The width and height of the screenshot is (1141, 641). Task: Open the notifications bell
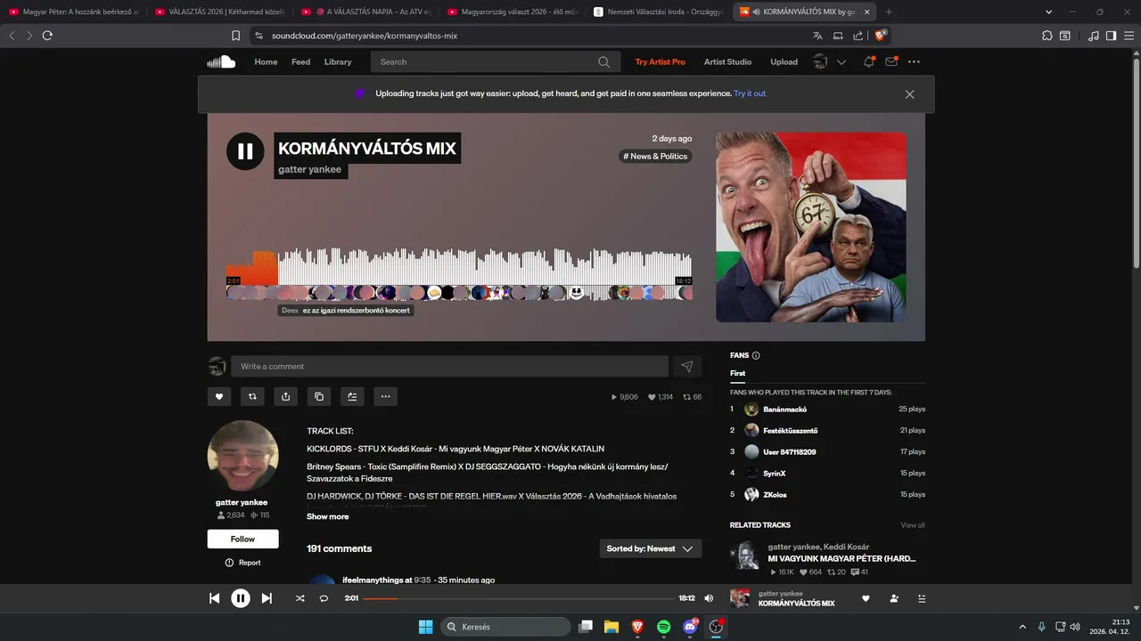tap(868, 61)
